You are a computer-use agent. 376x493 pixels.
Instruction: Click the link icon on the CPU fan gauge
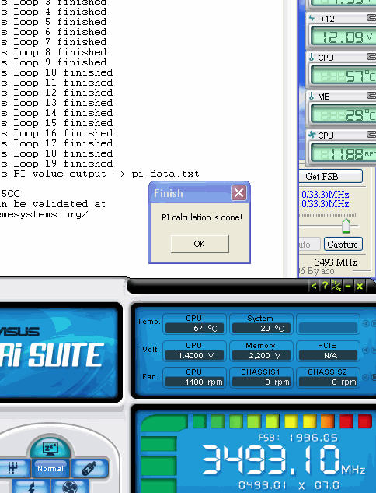pos(371,135)
